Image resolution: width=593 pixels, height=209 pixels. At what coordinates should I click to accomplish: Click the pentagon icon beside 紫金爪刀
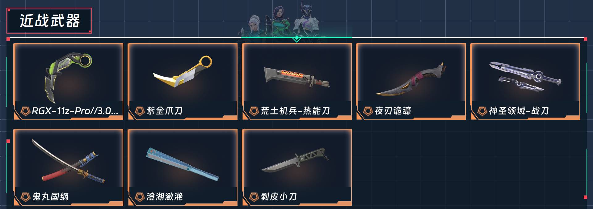coord(140,111)
